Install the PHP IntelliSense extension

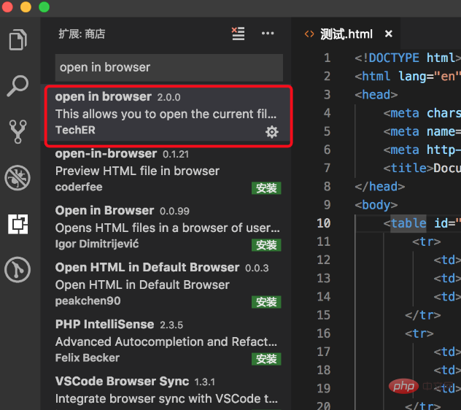tap(266, 359)
